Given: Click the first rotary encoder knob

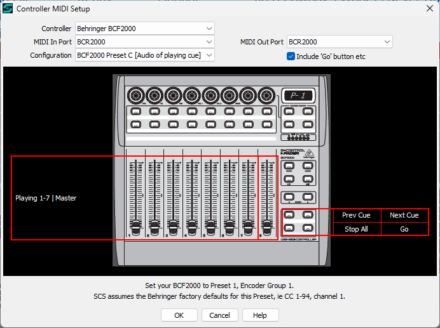Looking at the screenshot, I should tap(136, 96).
